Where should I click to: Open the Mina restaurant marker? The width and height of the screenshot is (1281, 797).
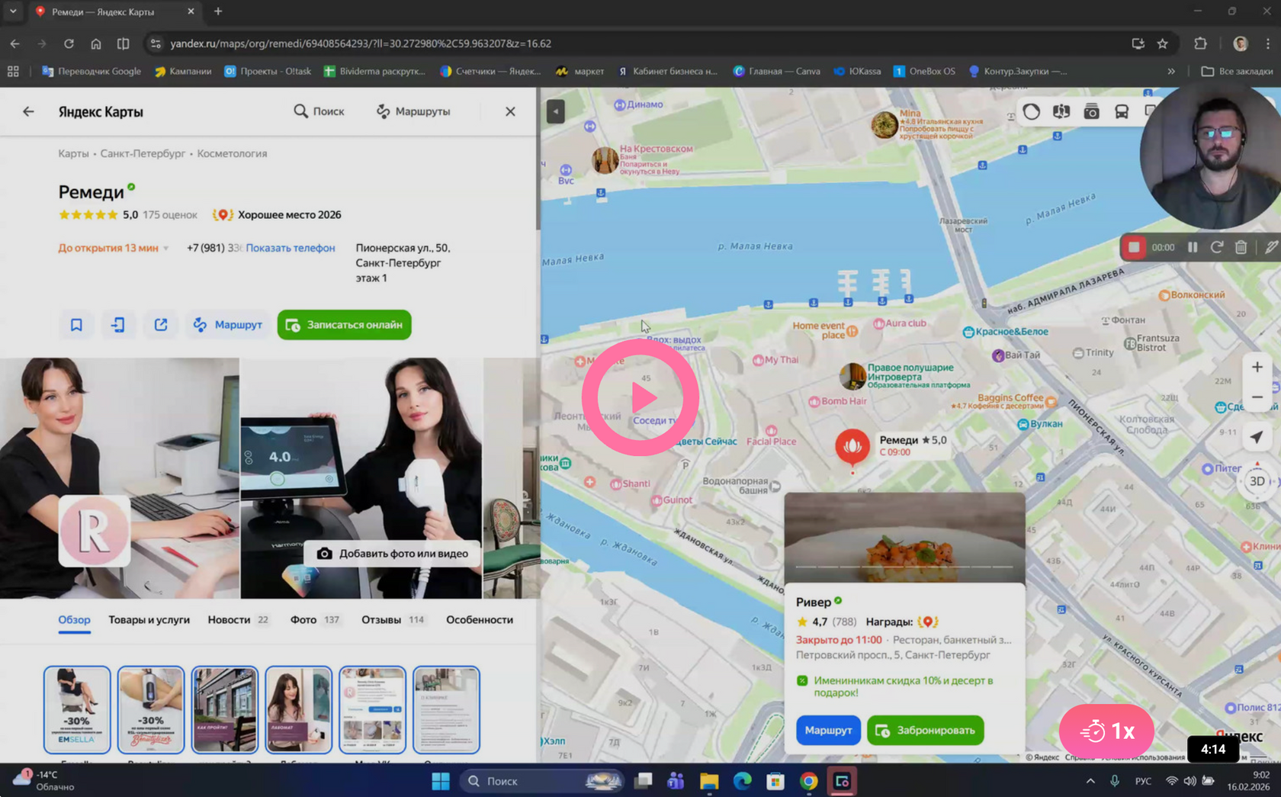point(884,124)
